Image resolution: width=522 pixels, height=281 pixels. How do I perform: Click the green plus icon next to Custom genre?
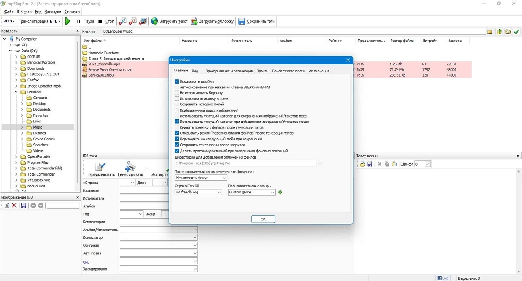point(280,192)
